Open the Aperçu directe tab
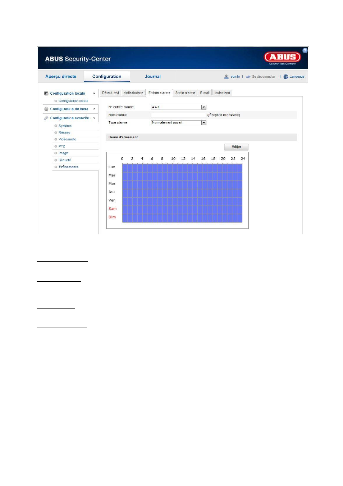This screenshot has height=486, width=343. click(x=61, y=76)
